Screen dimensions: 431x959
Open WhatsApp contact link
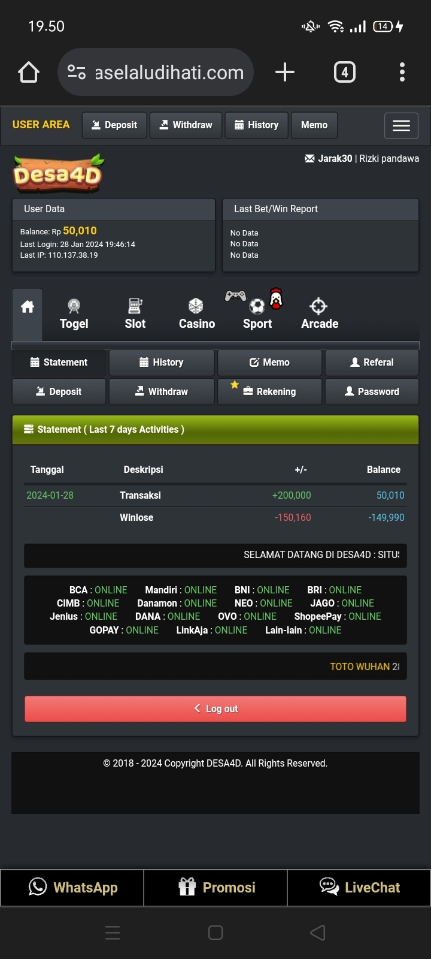point(72,888)
